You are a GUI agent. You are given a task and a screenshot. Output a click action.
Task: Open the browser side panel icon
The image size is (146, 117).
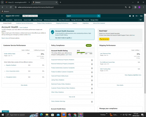click(x=135, y=7)
